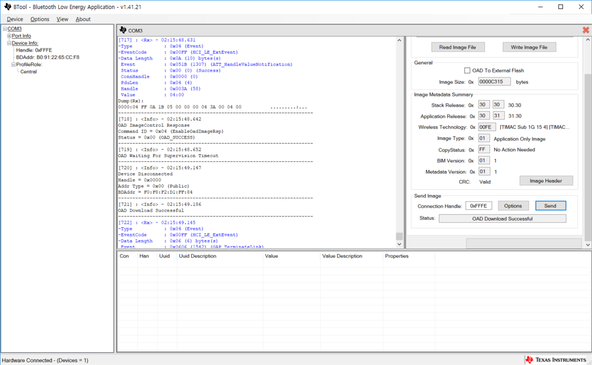Screen dimensions: 592x365
Task: Switch to the COM3 tab
Action: [x=135, y=31]
